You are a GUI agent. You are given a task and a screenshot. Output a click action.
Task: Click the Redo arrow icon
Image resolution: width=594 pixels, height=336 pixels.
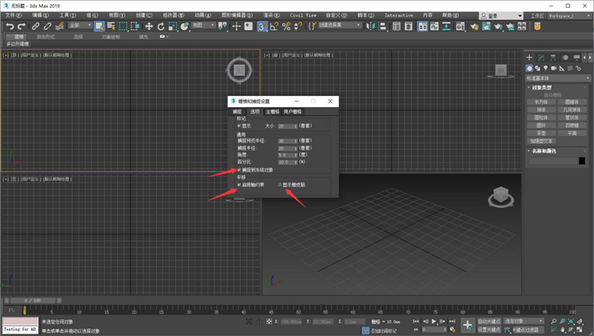21,26
